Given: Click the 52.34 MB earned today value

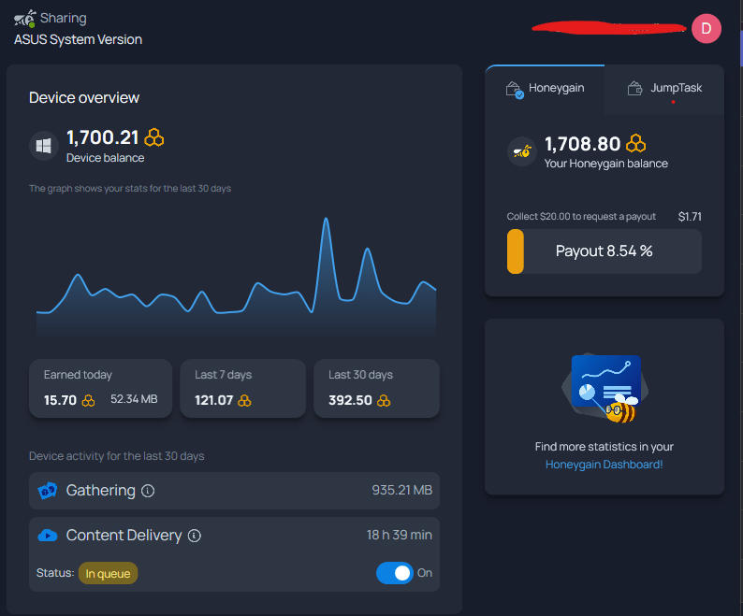Looking at the screenshot, I should (x=134, y=399).
